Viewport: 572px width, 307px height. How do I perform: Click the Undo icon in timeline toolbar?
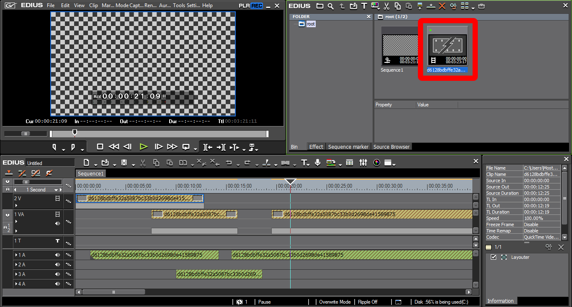click(x=229, y=163)
